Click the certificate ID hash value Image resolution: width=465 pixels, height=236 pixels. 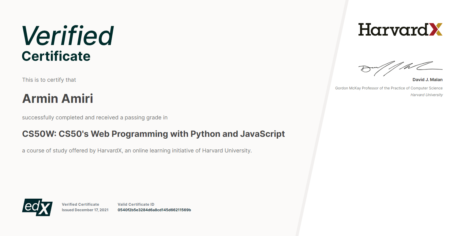click(x=154, y=210)
